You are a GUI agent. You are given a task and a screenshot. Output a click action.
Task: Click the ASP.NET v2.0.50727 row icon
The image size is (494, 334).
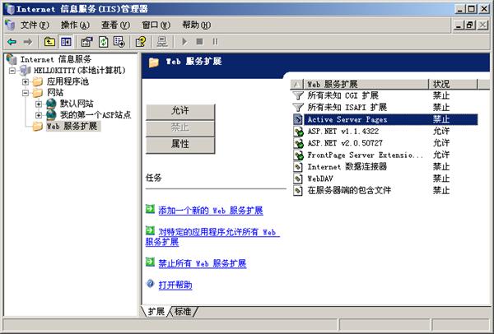(298, 143)
